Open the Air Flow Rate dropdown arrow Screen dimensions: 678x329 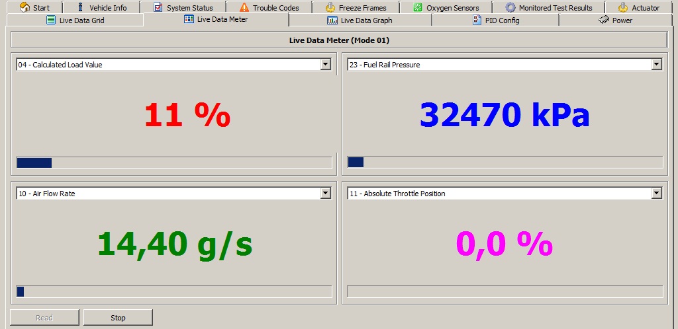point(325,194)
